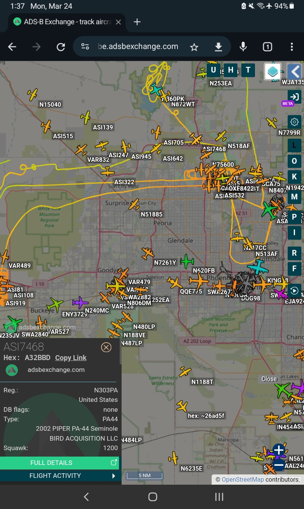Bookmark page with the star icon

[x=194, y=47]
